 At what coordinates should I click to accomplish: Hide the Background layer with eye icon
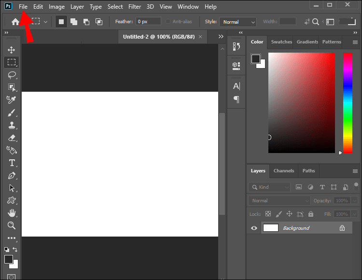tap(254, 228)
